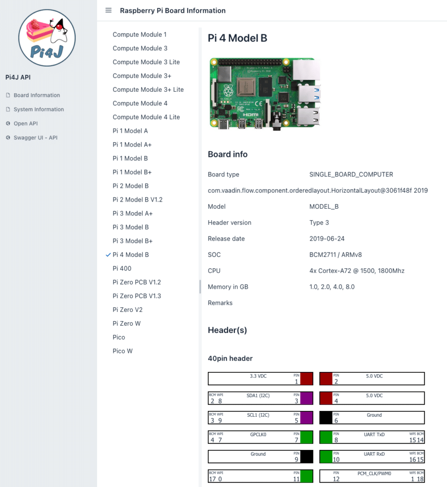
Task: Click the SCL1 (I2C) pin 5 box
Action: [x=261, y=418]
